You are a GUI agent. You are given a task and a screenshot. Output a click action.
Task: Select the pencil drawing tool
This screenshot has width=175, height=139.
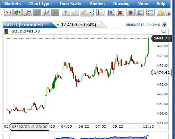(x=84, y=12)
